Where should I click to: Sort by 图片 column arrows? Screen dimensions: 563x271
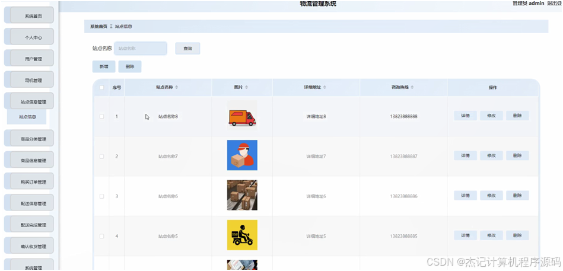click(246, 87)
